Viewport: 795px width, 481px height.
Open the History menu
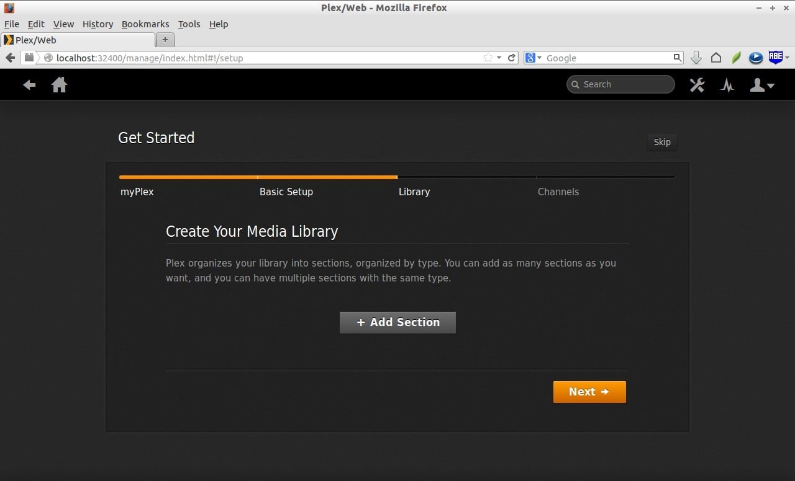(x=98, y=24)
